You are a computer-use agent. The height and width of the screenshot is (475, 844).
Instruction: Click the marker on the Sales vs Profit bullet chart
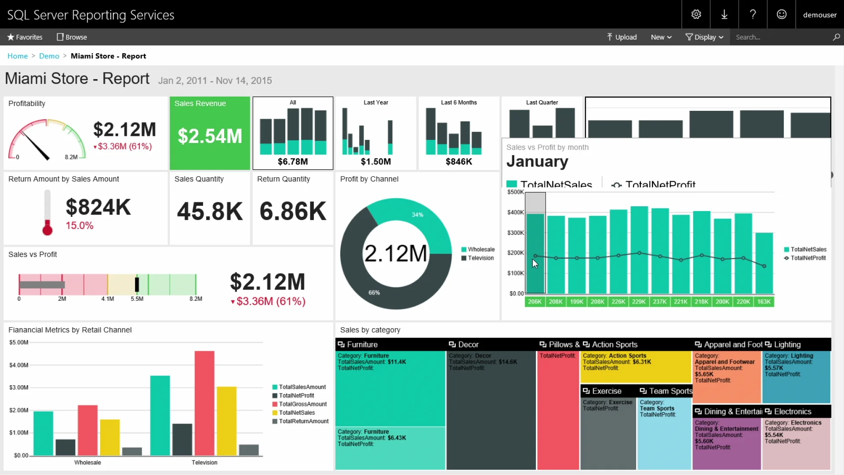pyautogui.click(x=137, y=284)
